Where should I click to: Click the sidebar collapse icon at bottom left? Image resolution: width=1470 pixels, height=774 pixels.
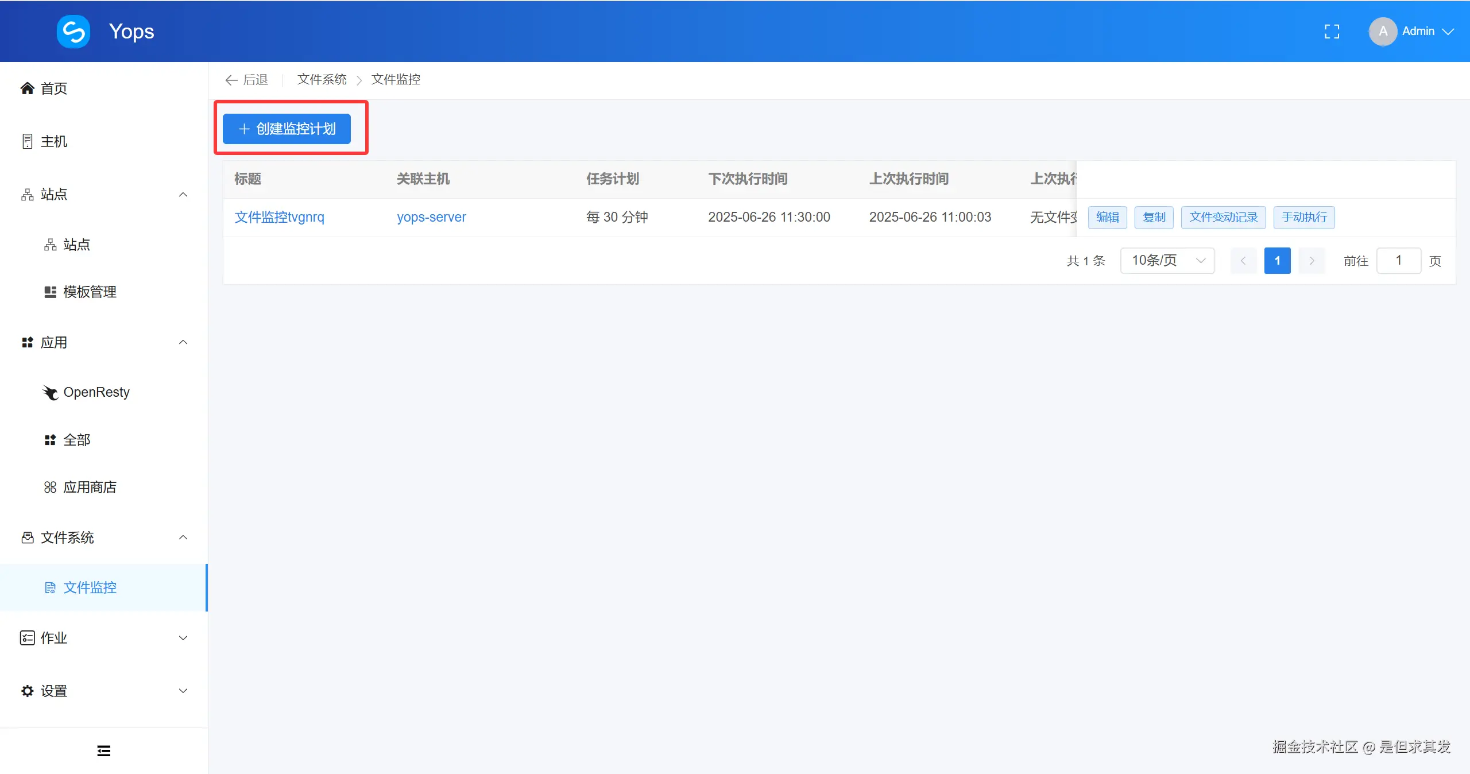click(x=103, y=750)
